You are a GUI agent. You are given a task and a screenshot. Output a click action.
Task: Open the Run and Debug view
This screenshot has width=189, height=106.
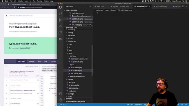tap(60, 26)
